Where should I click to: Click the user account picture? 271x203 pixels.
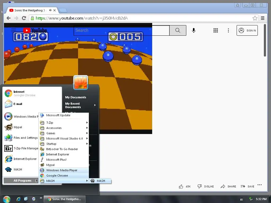pos(80,82)
